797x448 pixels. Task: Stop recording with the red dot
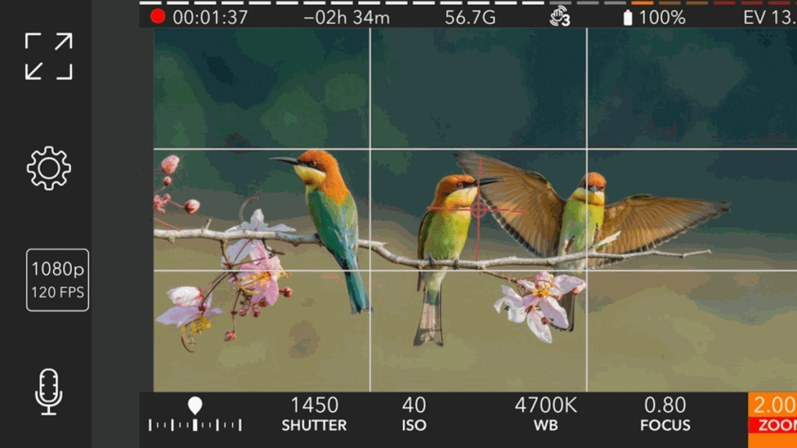[x=158, y=17]
